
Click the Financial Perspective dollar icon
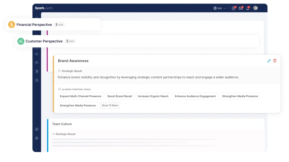point(12,25)
